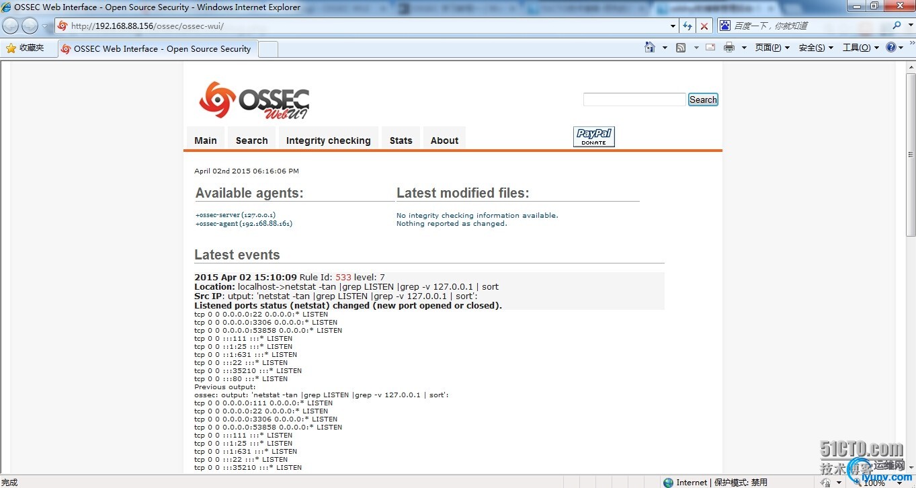Click the PayPal Donate button

594,136
